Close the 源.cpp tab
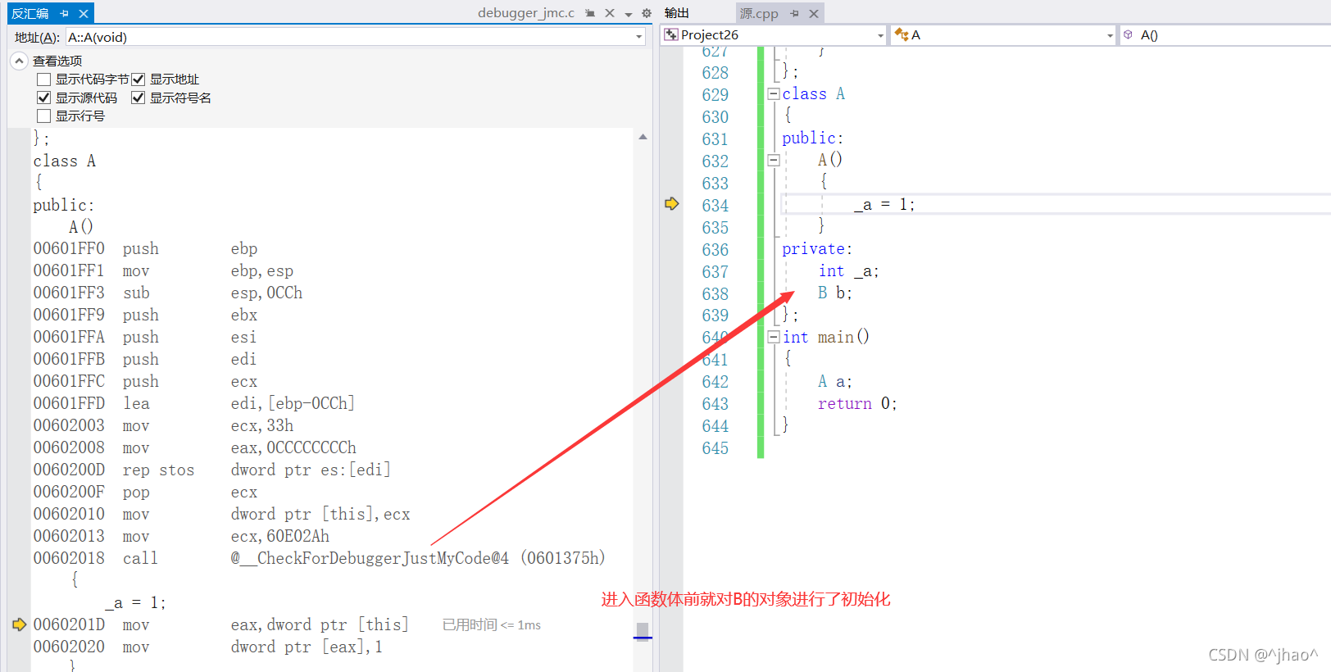 click(x=814, y=13)
